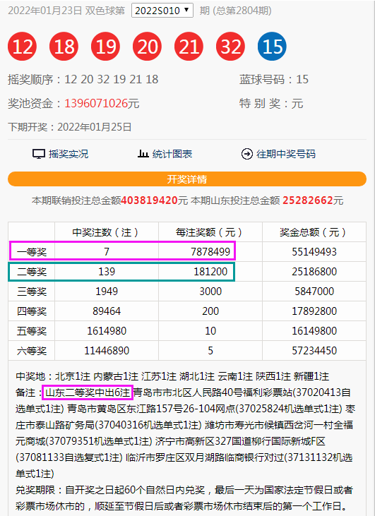
Task: Click the 六等奖 row label
Action: pos(32,351)
